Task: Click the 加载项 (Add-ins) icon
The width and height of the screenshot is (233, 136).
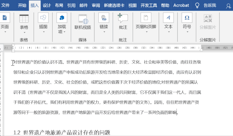Action: [x=62, y=17]
